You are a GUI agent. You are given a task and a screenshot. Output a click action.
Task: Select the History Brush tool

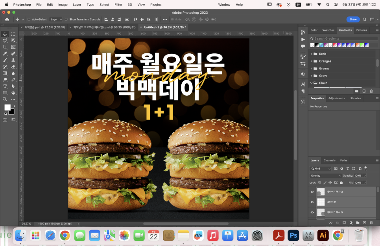pyautogui.click(x=5, y=67)
